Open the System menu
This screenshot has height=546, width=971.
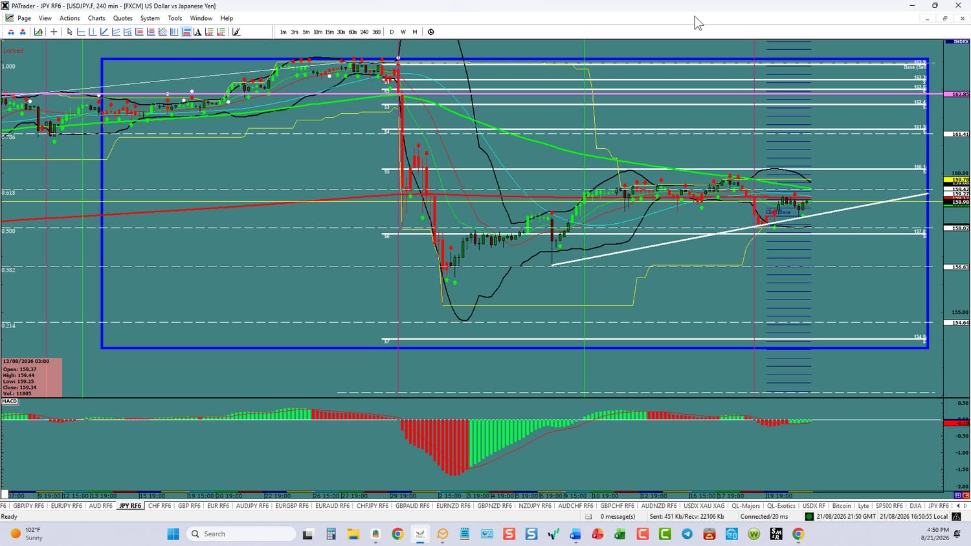click(x=150, y=18)
